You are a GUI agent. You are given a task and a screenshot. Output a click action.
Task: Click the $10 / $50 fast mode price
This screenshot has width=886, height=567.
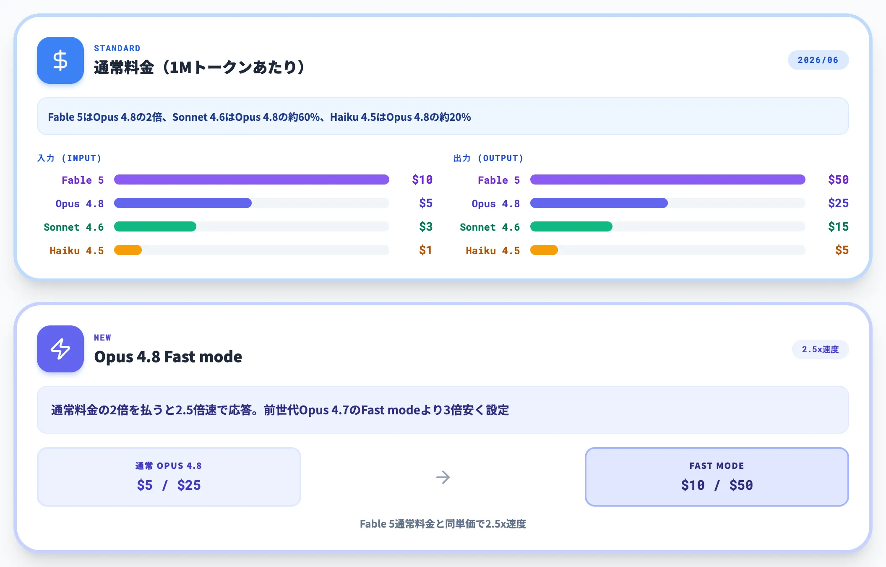coord(717,485)
